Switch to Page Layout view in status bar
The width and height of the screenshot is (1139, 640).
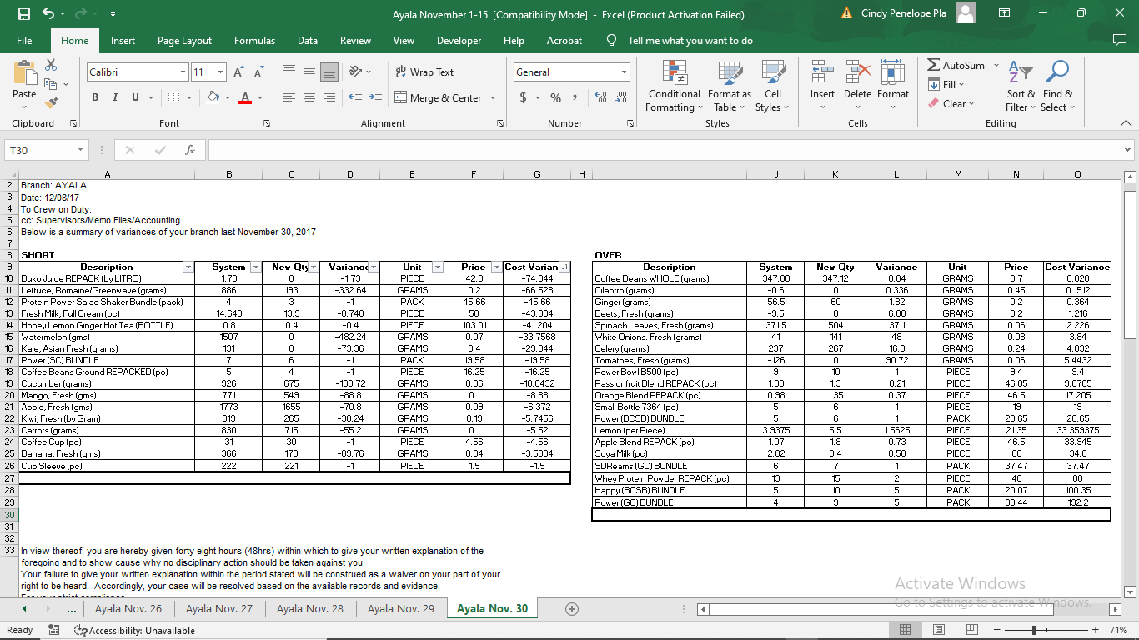[938, 630]
